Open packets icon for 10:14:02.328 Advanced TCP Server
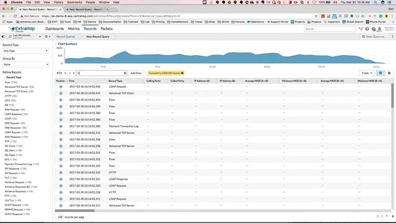 click(x=61, y=146)
